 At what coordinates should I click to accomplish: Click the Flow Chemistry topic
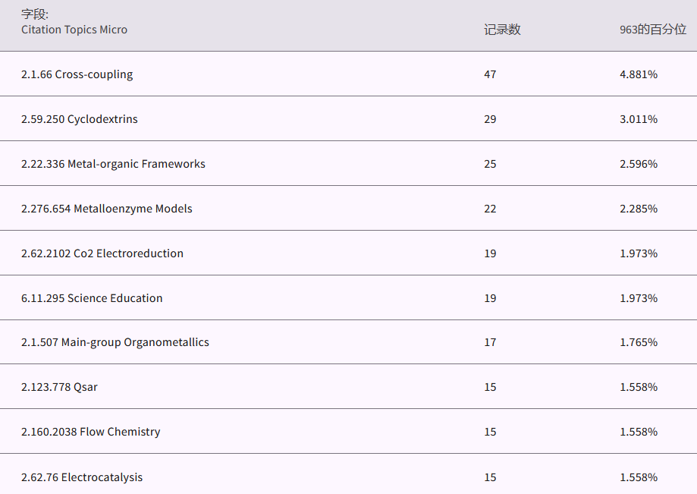click(x=91, y=432)
